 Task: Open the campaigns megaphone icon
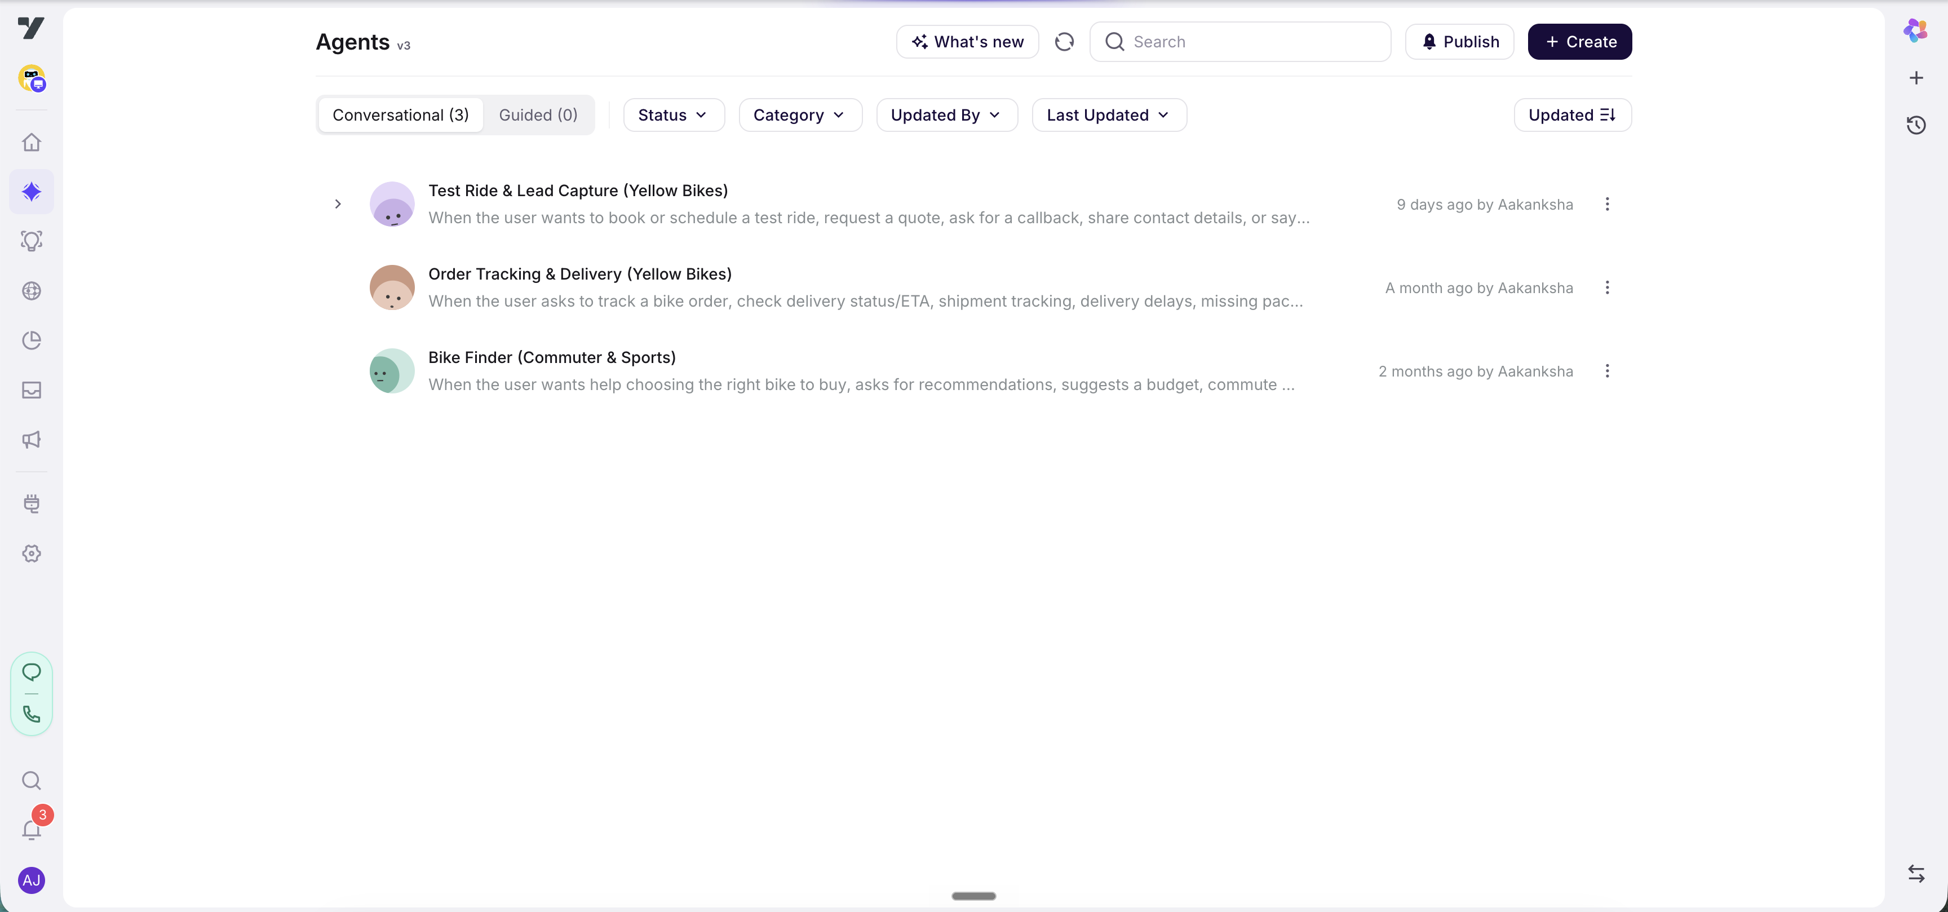tap(31, 439)
